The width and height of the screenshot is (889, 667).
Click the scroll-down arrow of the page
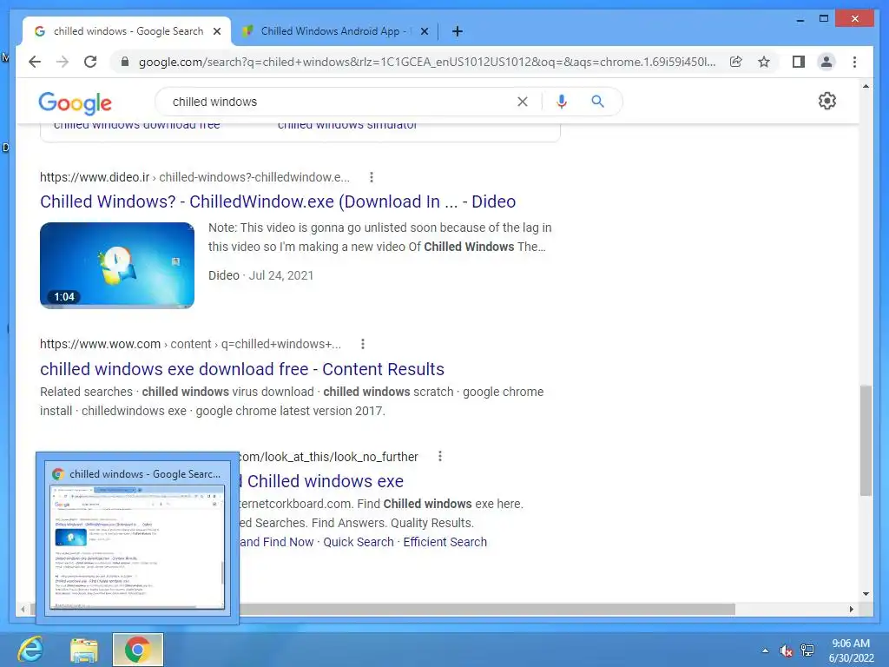point(866,594)
